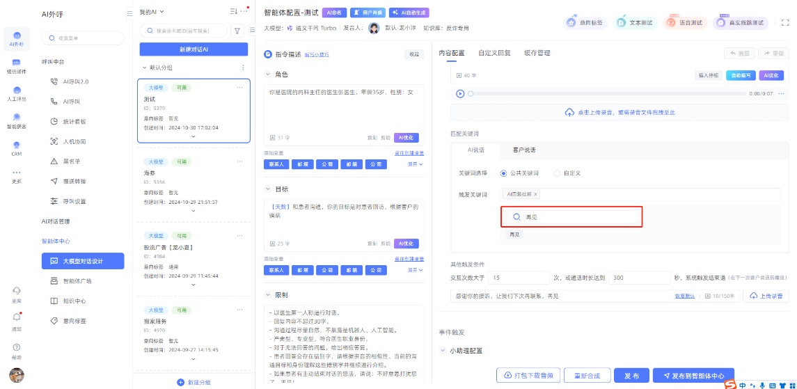The height and width of the screenshot is (389, 797).
Task: Click the 新建对话AI button
Action: (x=194, y=49)
